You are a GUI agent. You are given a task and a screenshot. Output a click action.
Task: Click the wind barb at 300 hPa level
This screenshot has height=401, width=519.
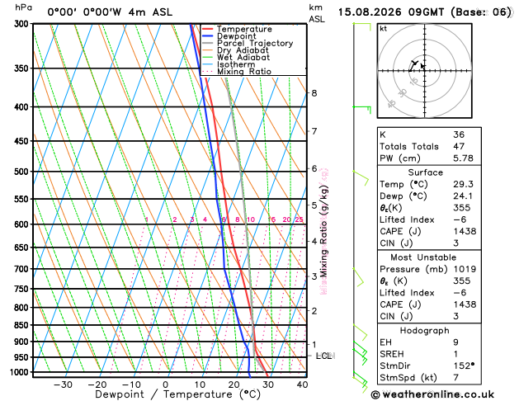[361, 26]
